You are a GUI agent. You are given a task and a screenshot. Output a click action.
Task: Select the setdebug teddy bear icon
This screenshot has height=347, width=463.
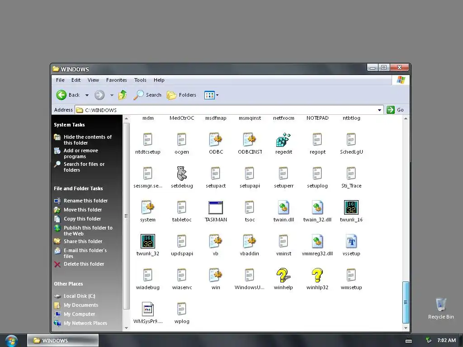182,173
